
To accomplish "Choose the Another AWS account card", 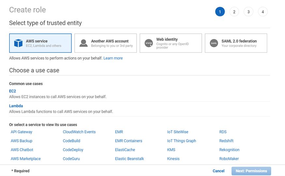I will (x=106, y=43).
